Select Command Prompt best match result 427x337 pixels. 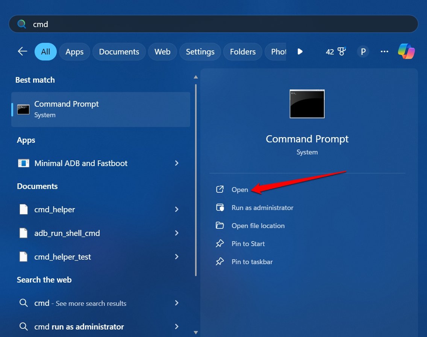101,109
